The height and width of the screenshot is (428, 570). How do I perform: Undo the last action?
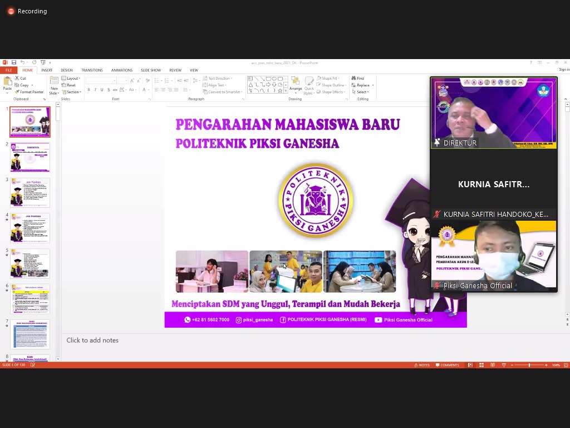22,62
